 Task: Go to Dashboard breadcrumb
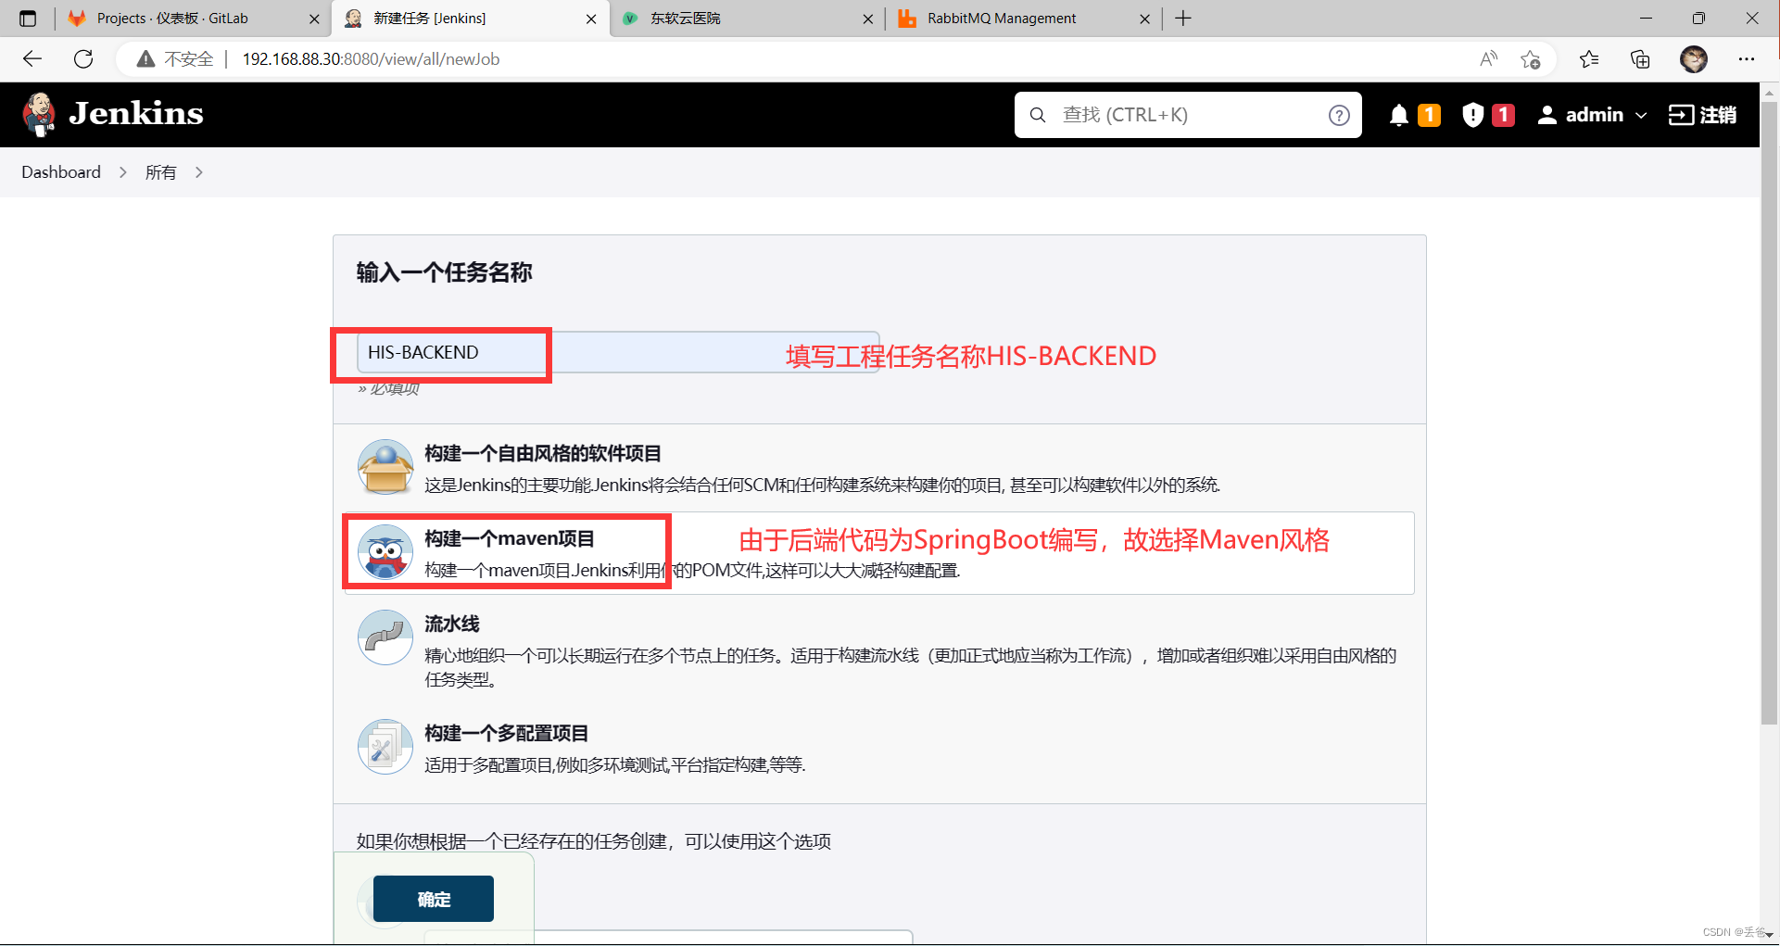coord(61,172)
